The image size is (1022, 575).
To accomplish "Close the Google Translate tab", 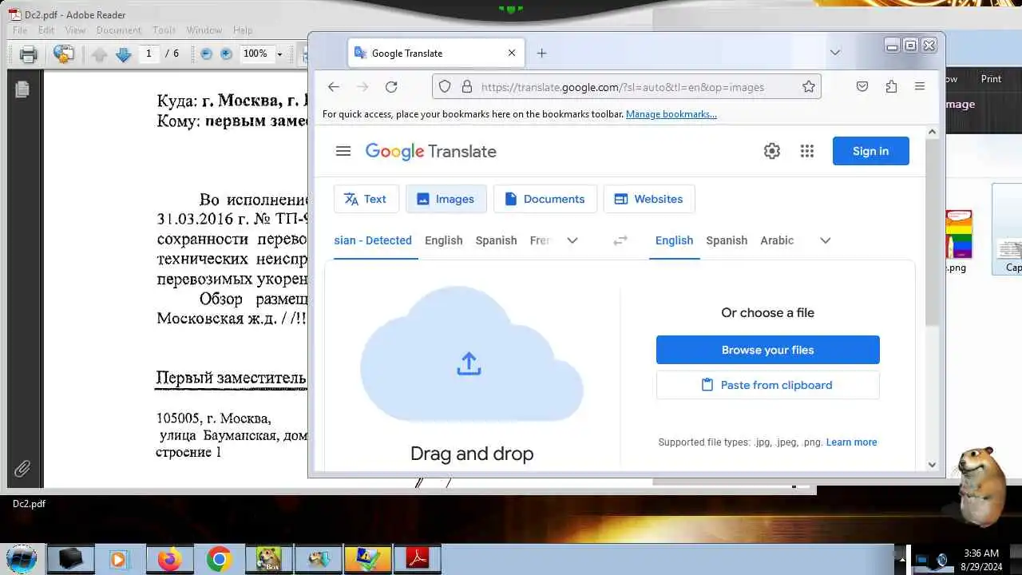I will 512,54.
